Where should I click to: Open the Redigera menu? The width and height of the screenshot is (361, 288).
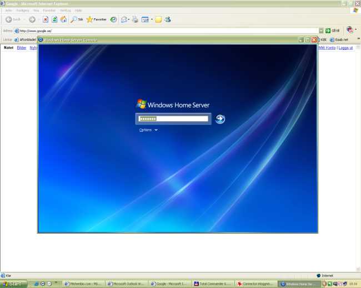(x=23, y=11)
